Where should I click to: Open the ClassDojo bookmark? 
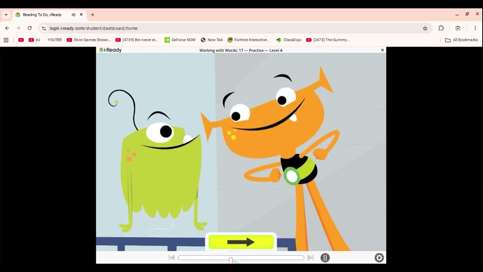[x=289, y=40]
